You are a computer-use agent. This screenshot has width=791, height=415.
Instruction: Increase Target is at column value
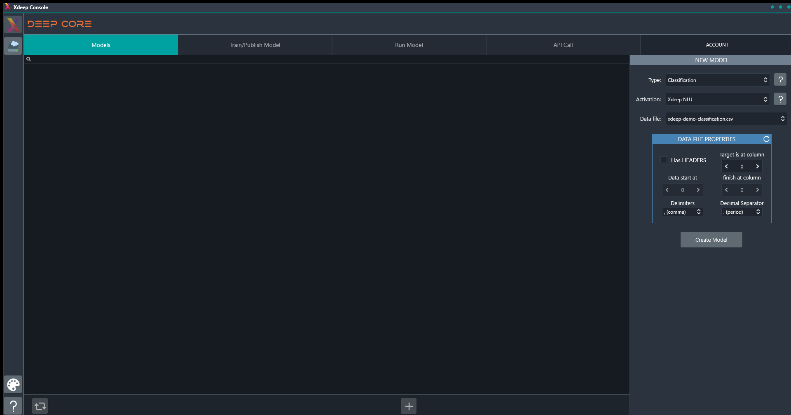(x=757, y=166)
